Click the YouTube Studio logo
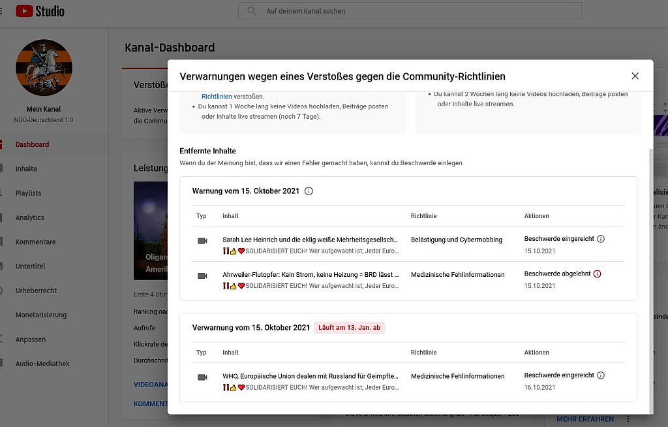This screenshot has height=427, width=668. (x=40, y=11)
